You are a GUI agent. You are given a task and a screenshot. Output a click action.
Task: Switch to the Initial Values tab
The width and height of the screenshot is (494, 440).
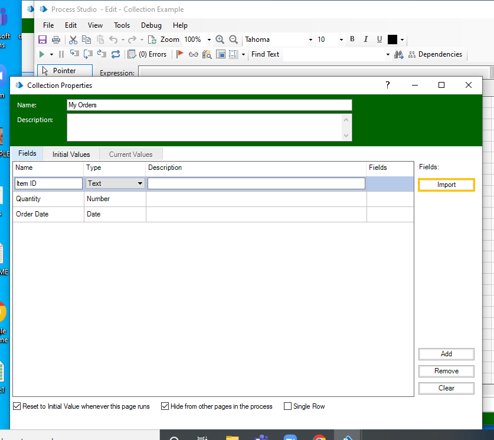71,155
